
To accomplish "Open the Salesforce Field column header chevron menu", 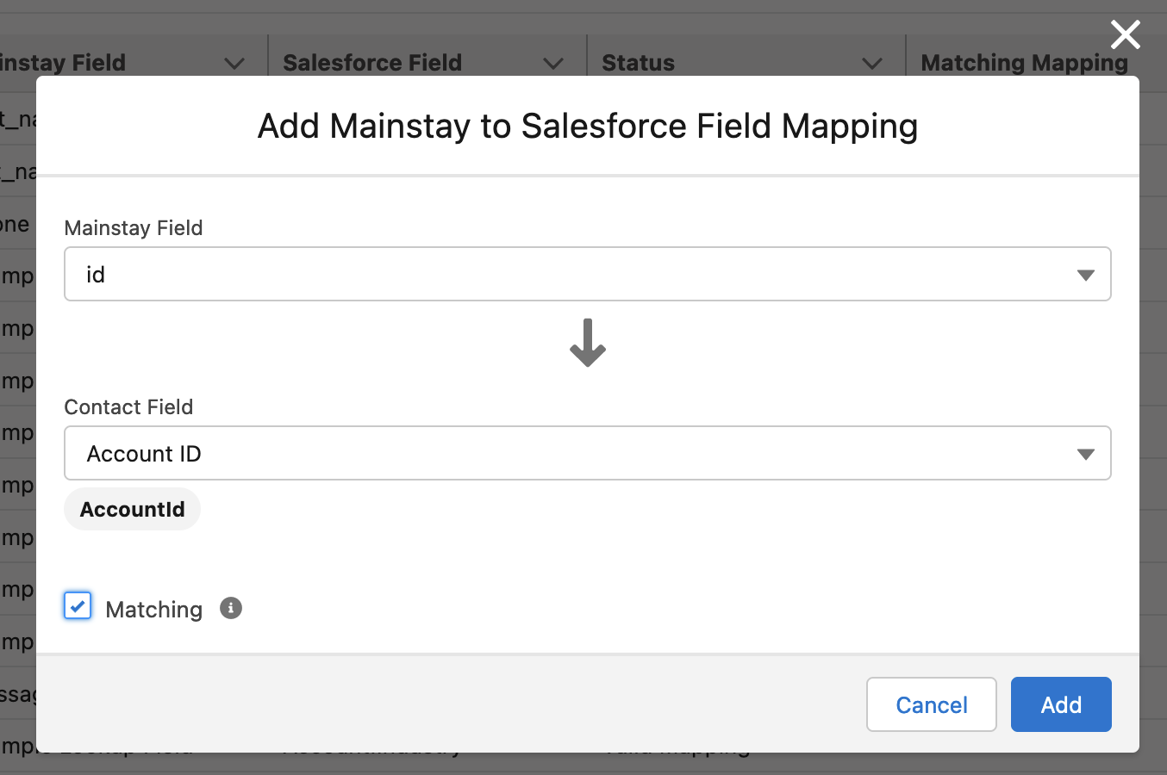I will 553,63.
